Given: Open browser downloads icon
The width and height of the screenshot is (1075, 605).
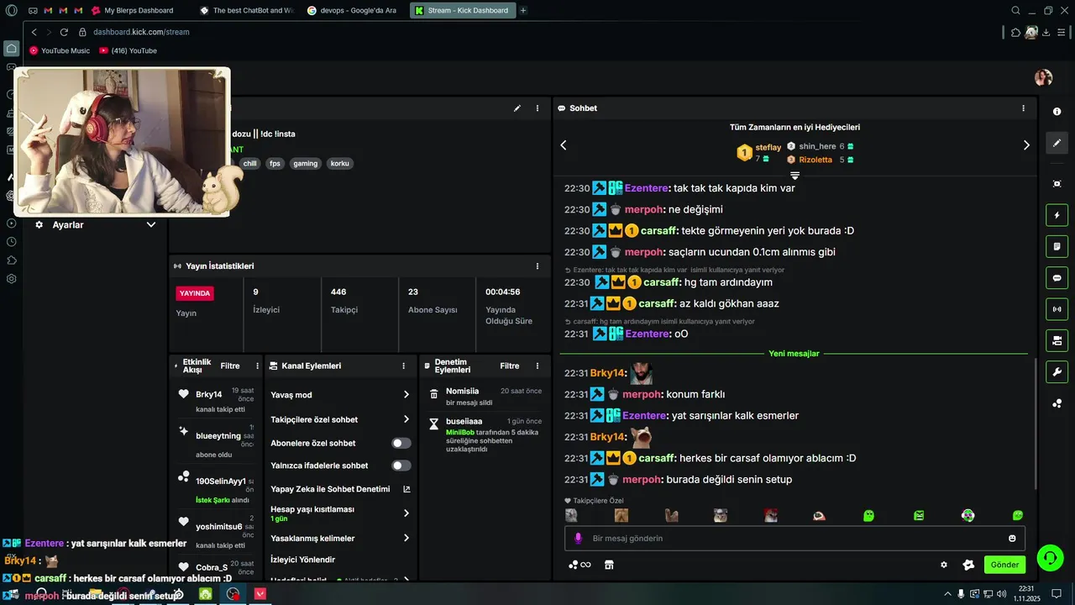Looking at the screenshot, I should (x=1046, y=32).
